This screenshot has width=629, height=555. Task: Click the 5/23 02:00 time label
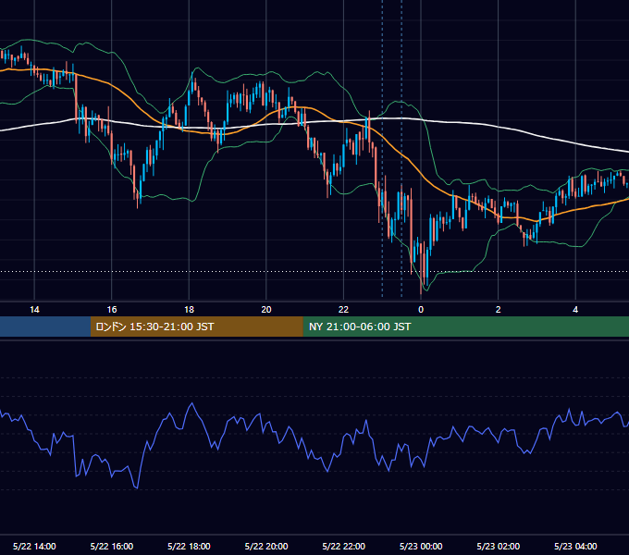(499, 546)
